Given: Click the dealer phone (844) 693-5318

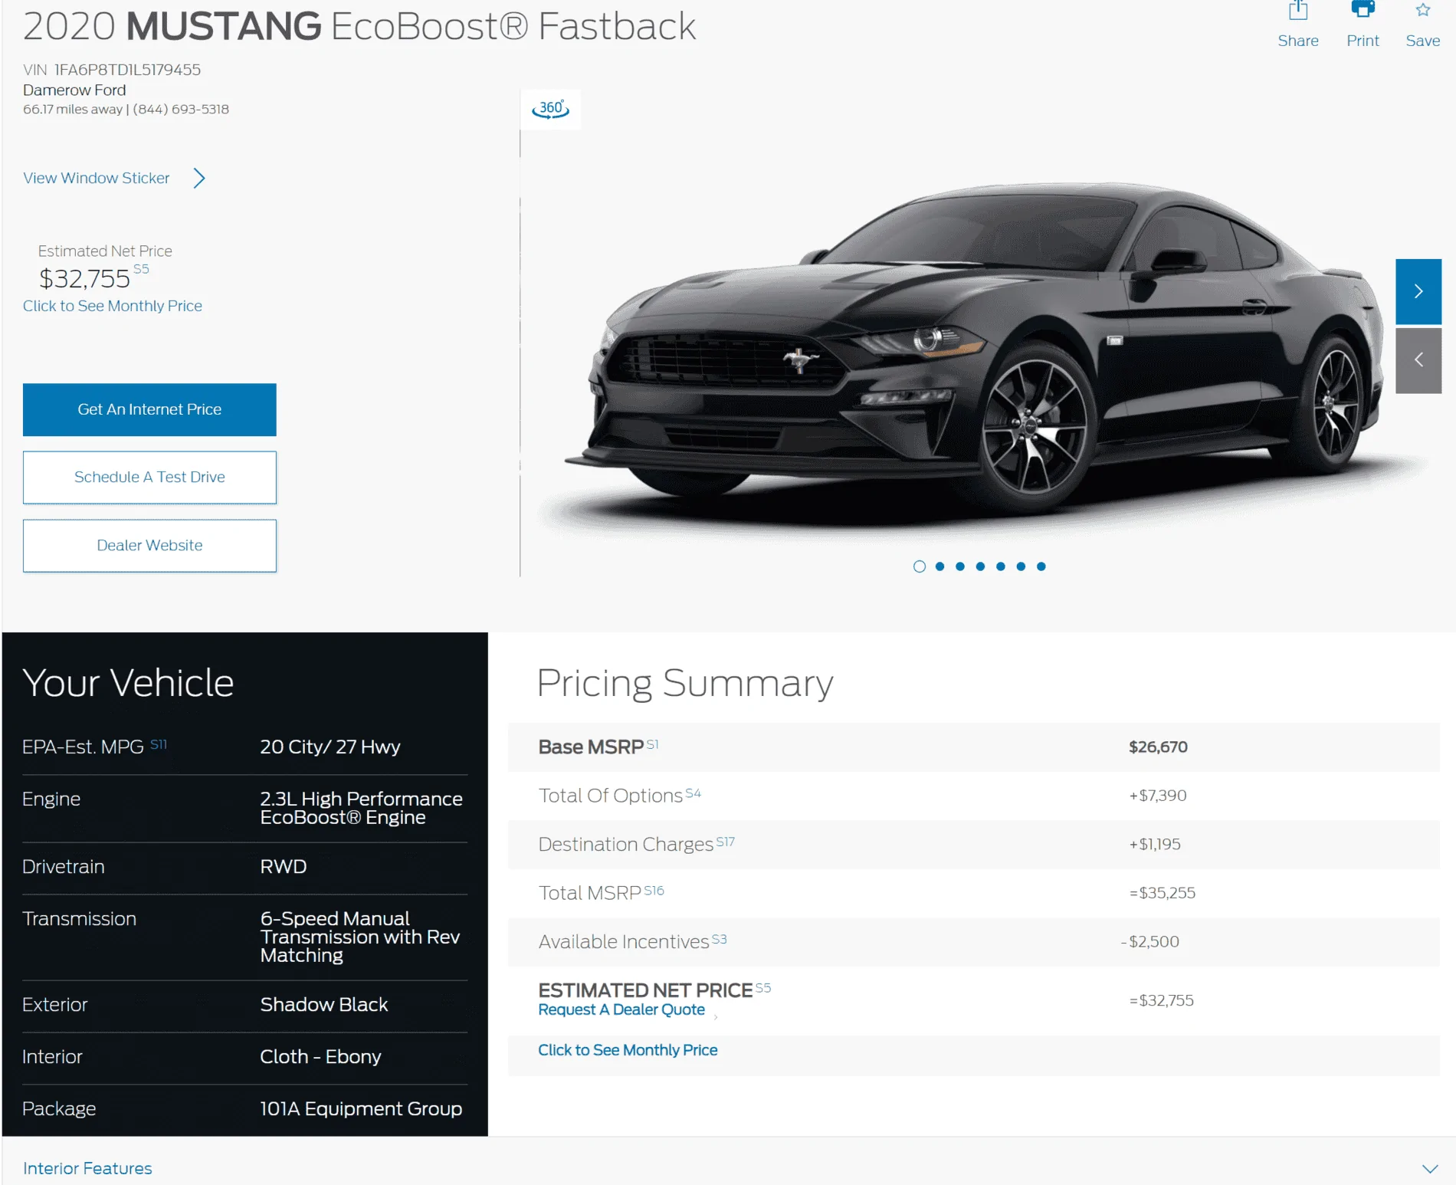Looking at the screenshot, I should coord(181,109).
